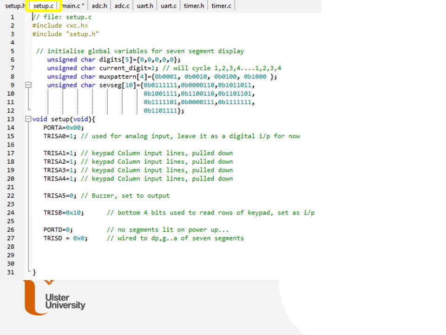Image resolution: width=446 pixels, height=335 pixels.
Task: Switch to the setup.h tab
Action: pyautogui.click(x=15, y=6)
